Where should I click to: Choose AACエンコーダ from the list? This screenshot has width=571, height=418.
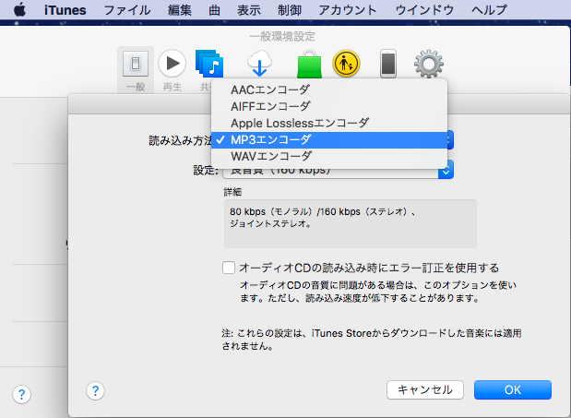pyautogui.click(x=329, y=90)
